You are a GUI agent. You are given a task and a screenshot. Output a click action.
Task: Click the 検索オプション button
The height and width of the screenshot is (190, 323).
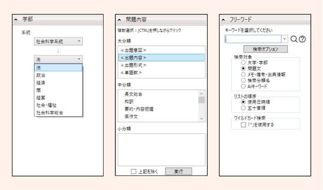pyautogui.click(x=266, y=49)
